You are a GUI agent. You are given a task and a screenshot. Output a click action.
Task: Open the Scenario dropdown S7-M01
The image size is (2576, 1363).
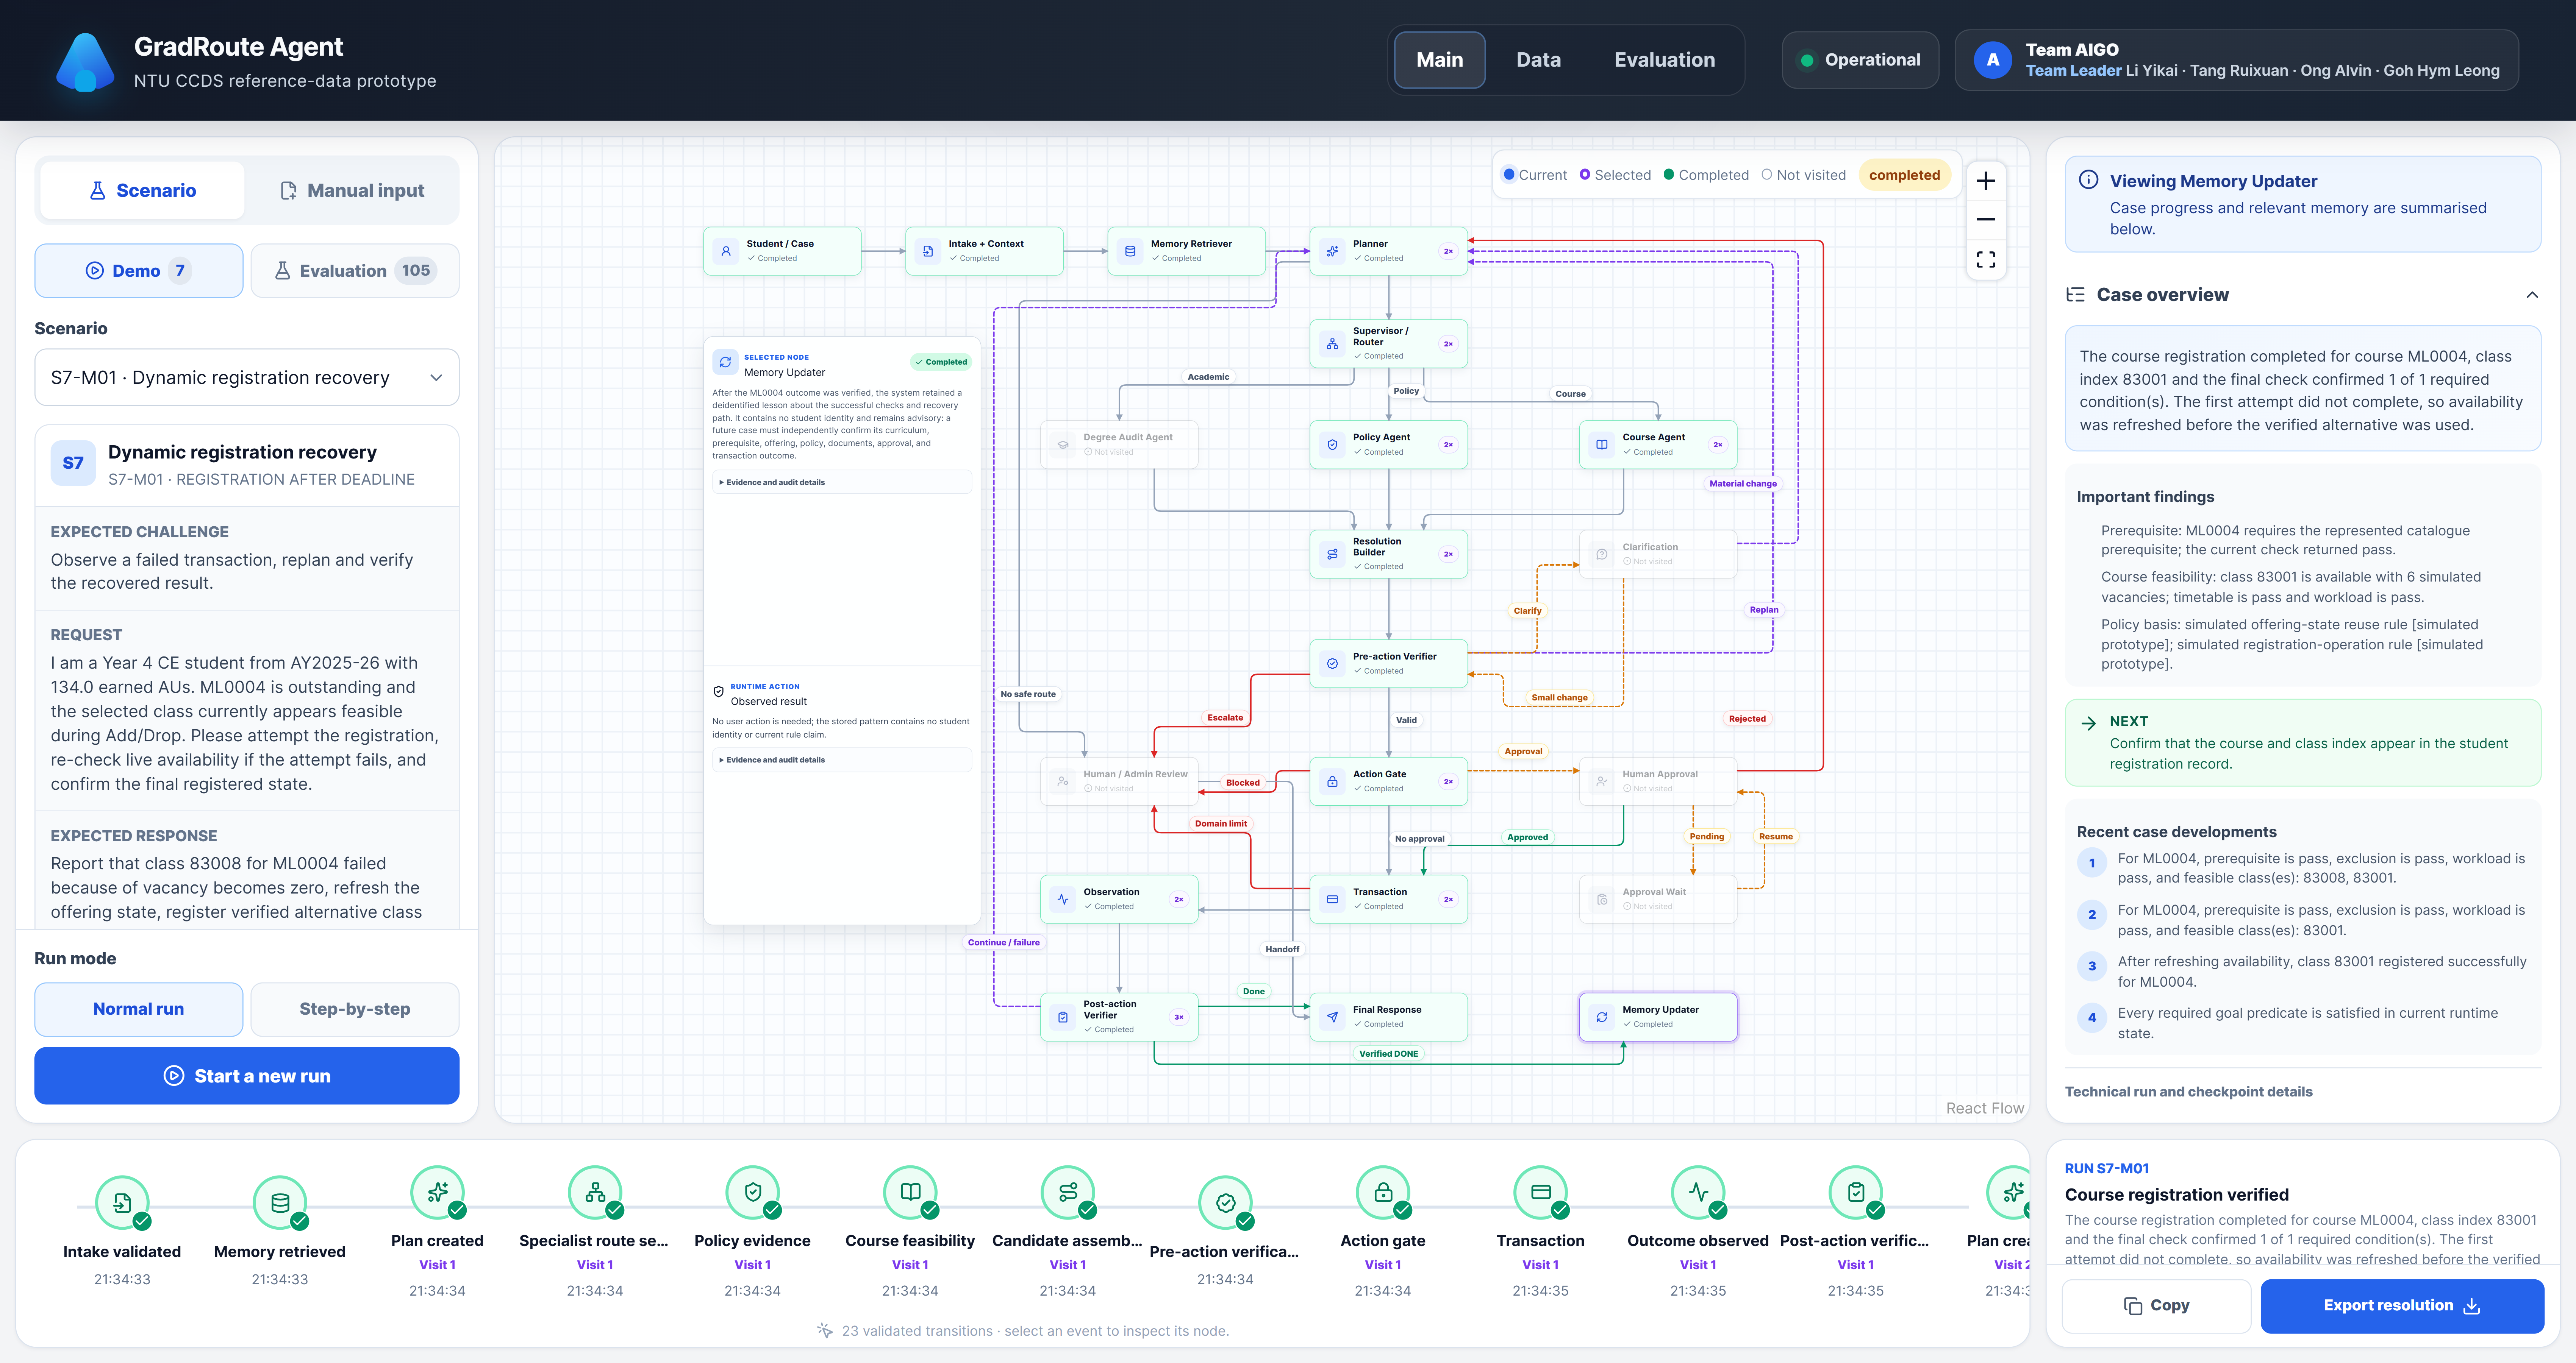[x=247, y=378]
